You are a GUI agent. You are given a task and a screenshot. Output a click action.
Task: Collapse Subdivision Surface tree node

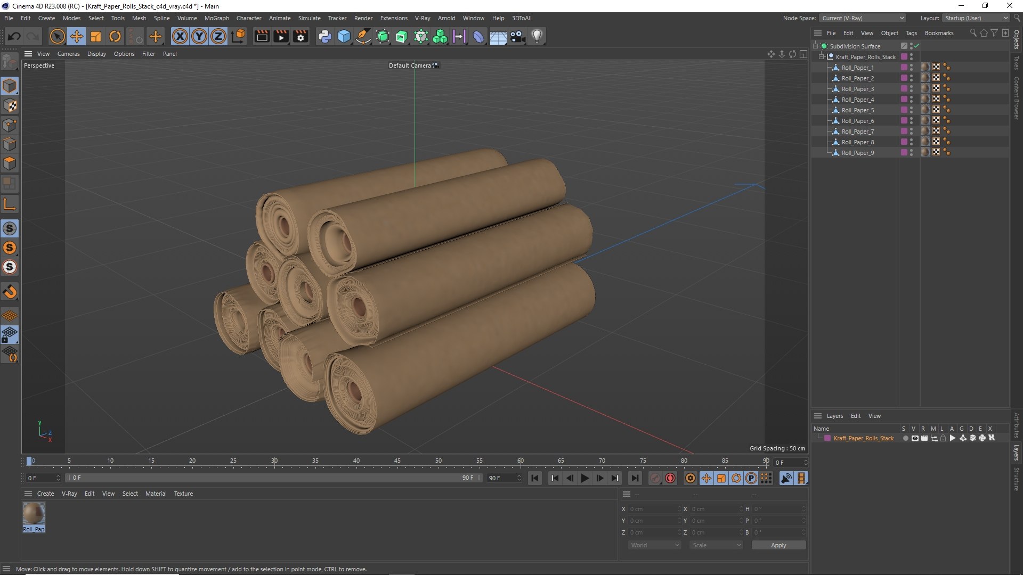(816, 46)
